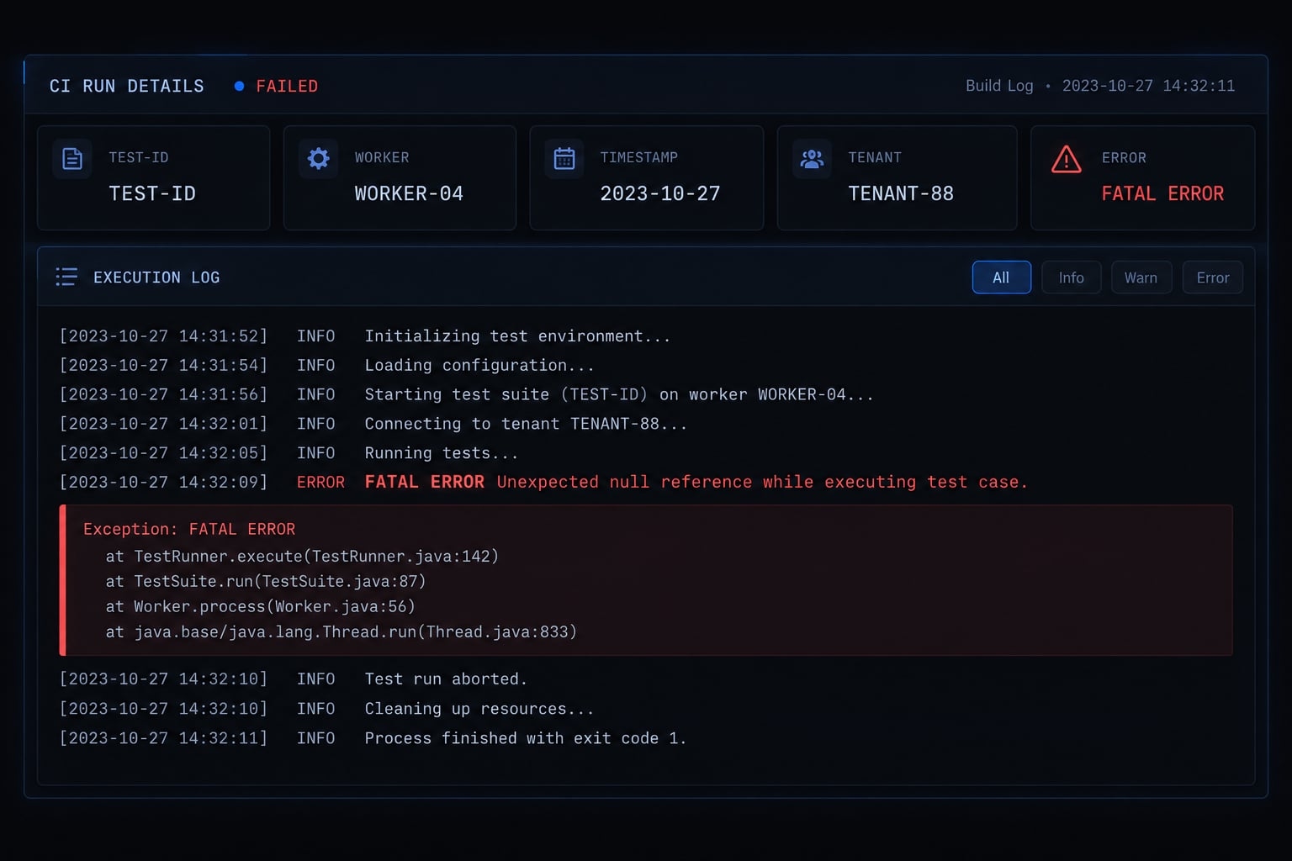
Task: Click stack frame TestSuite.java:87
Action: pyautogui.click(x=266, y=581)
